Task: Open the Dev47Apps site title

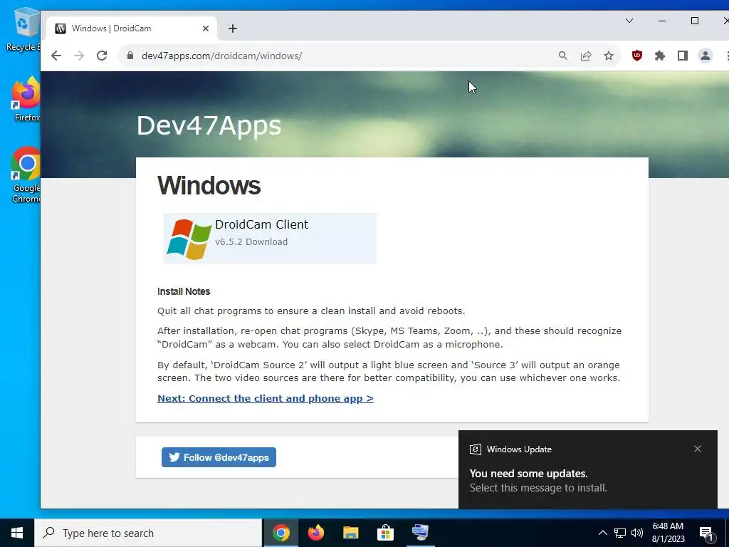Action: click(209, 125)
